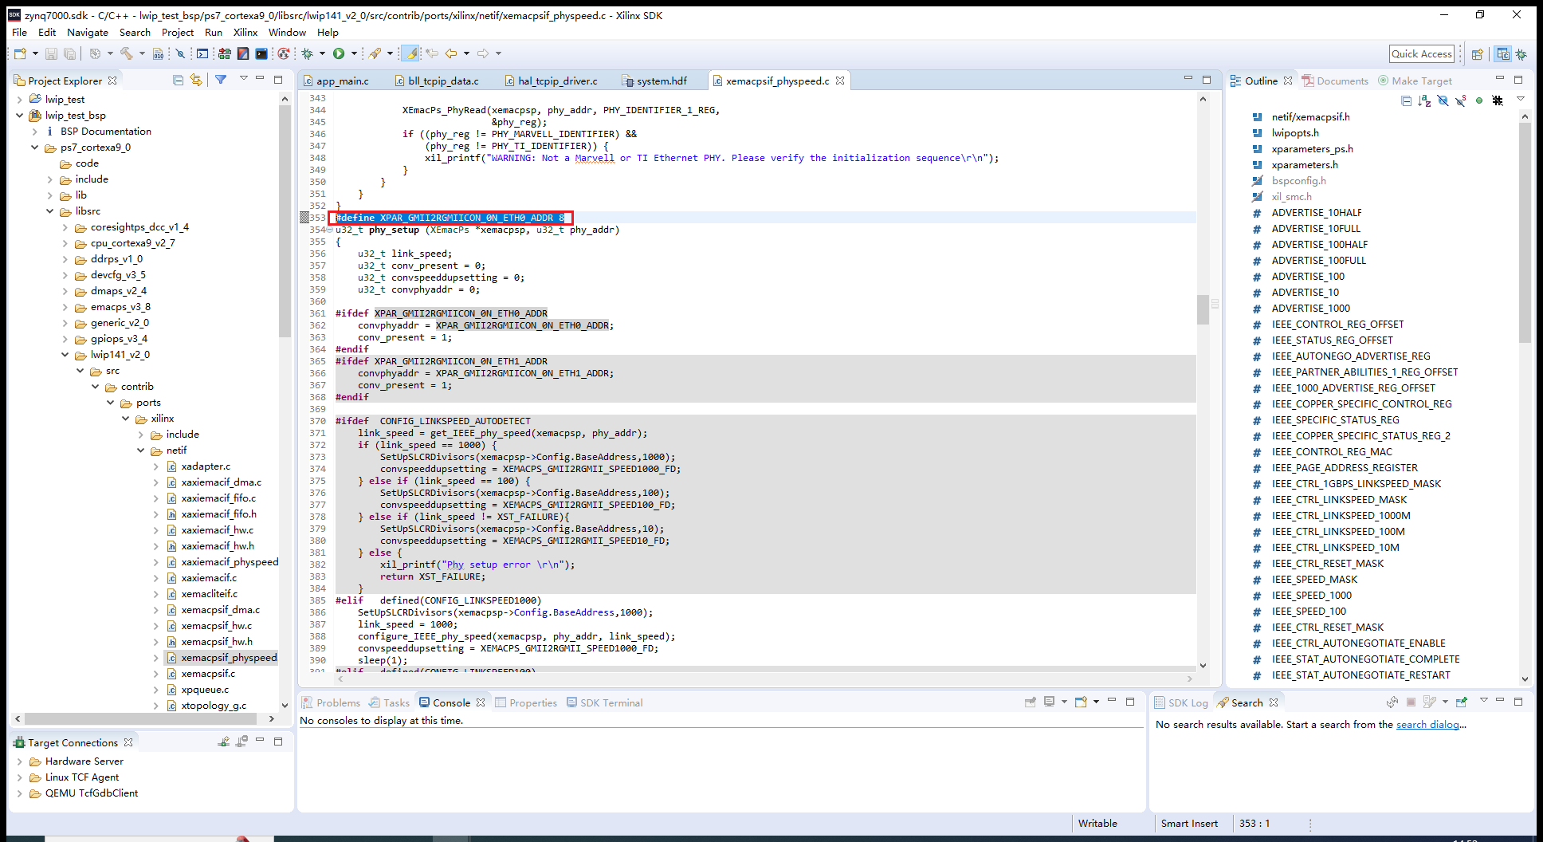Select xemacpsif_dma.c in Project Explorer

point(220,610)
